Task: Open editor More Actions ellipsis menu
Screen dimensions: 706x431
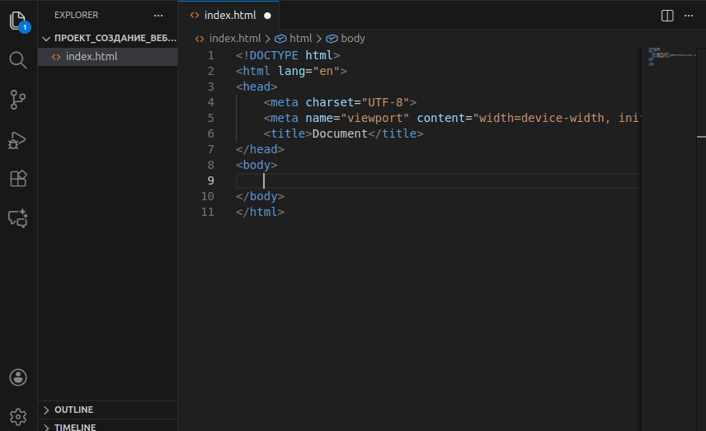Action: 689,16
